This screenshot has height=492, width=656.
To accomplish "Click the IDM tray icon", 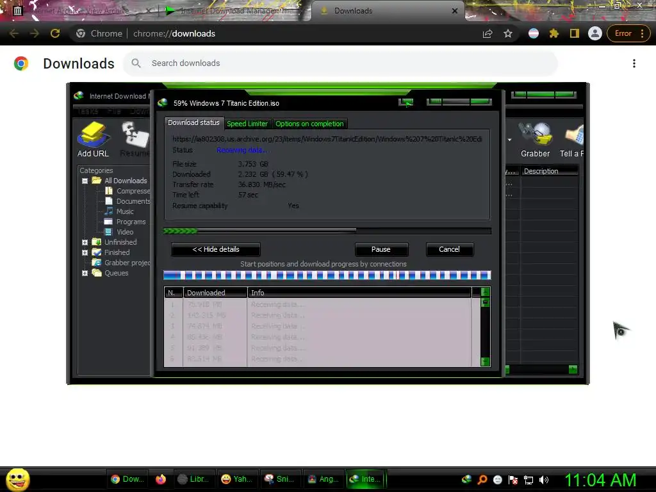I will click(x=466, y=479).
